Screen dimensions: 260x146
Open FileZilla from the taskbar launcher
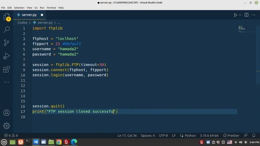coord(66,142)
